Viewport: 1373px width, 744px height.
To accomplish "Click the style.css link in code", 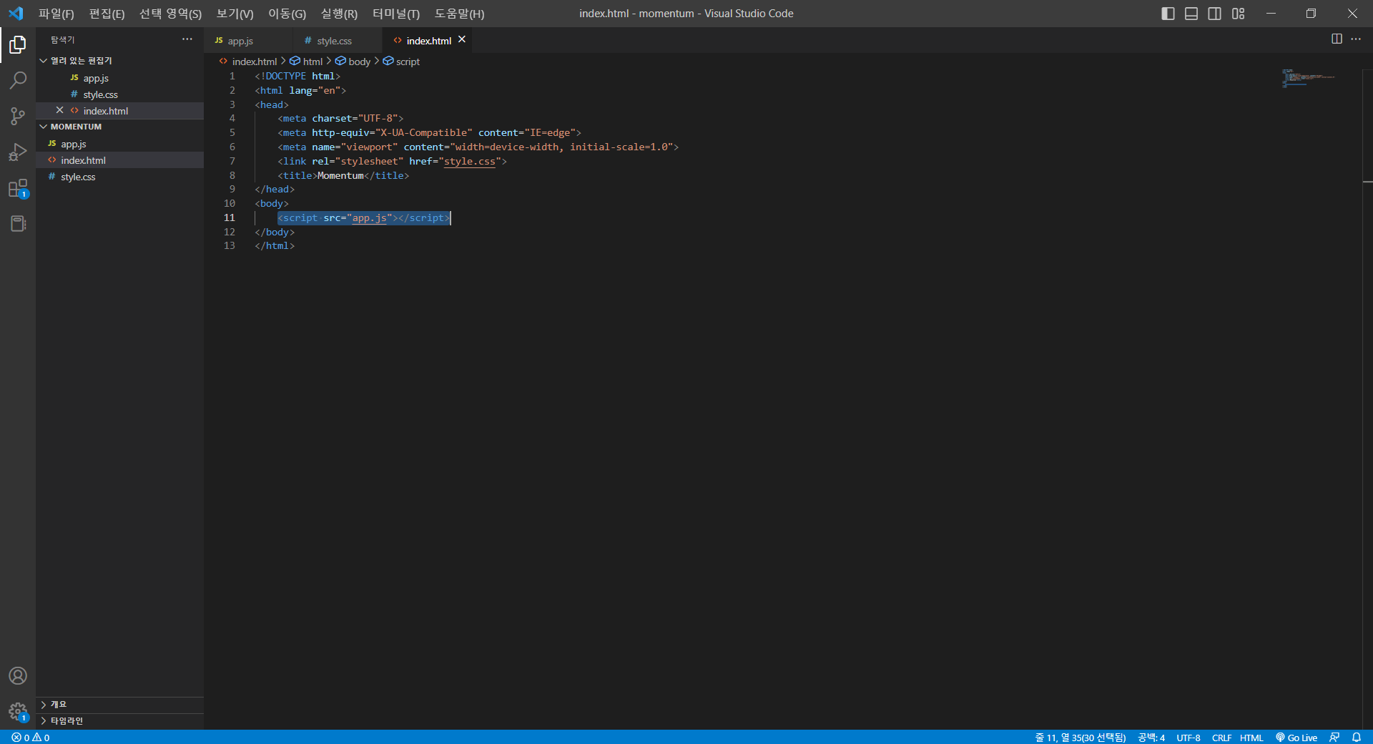I will [469, 161].
